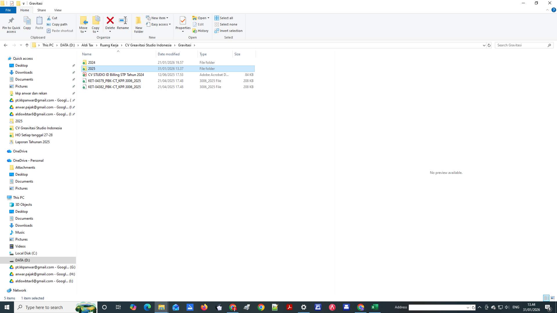This screenshot has width=557, height=313.
Task: View History of the selected file
Action: [201, 31]
